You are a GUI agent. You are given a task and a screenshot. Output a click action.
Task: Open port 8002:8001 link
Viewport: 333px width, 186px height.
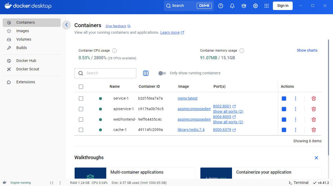[224, 106]
